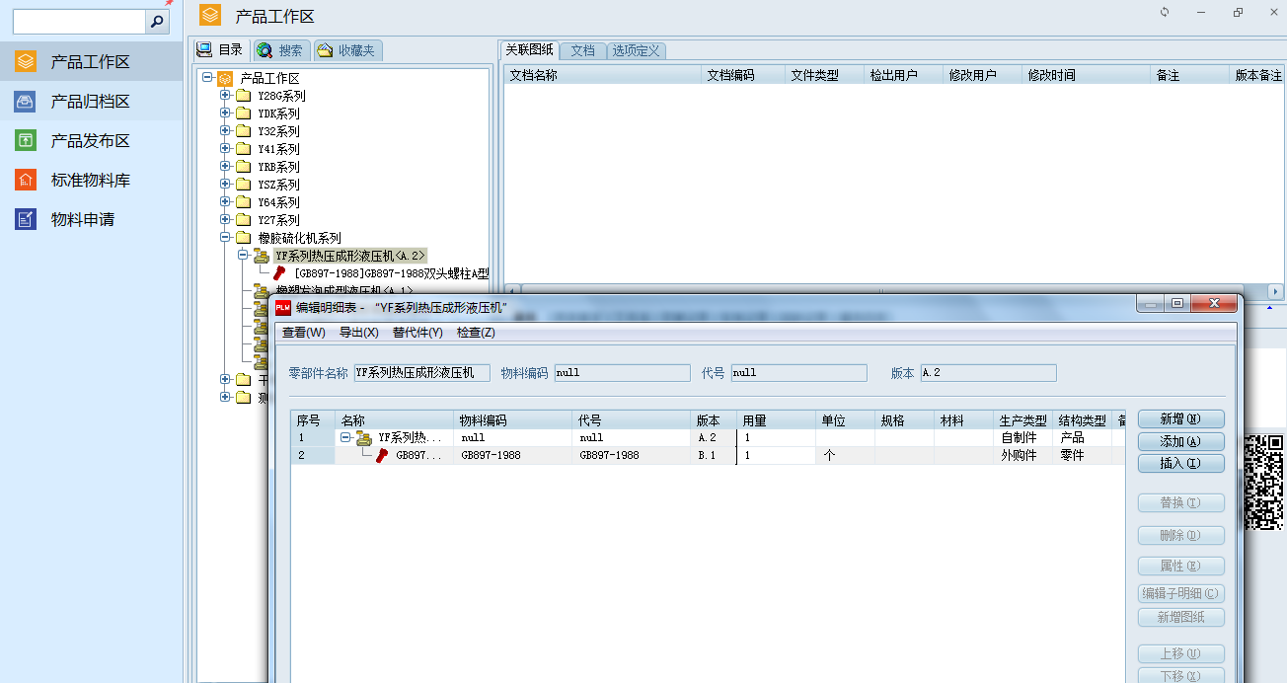Expand the Y28G系列 folder
The width and height of the screenshot is (1287, 683).
pos(226,96)
